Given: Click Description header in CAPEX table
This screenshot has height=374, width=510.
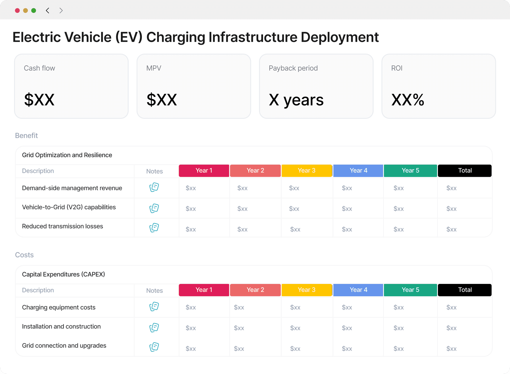Looking at the screenshot, I should [x=38, y=290].
